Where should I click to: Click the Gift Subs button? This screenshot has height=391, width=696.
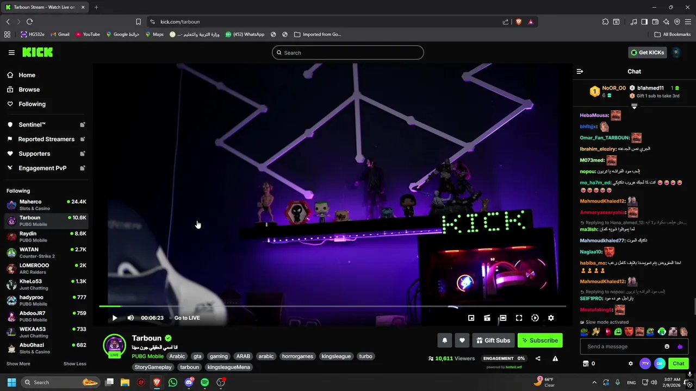(x=494, y=340)
